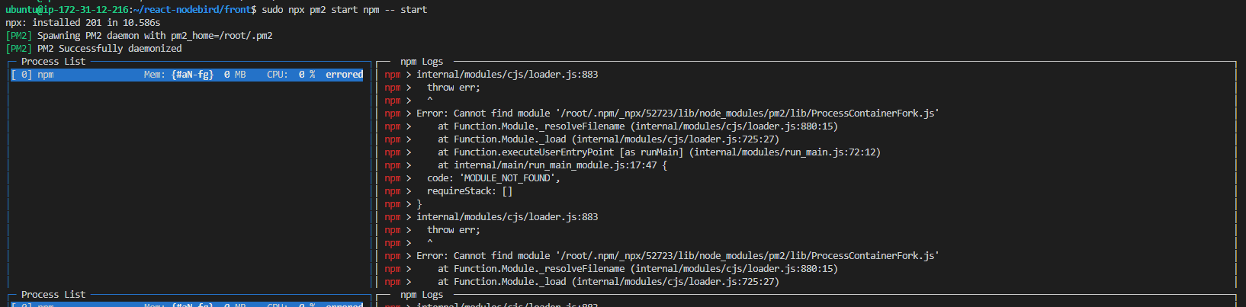
Task: Click the executeUserEntryPoint stack trace line
Action: [658, 152]
